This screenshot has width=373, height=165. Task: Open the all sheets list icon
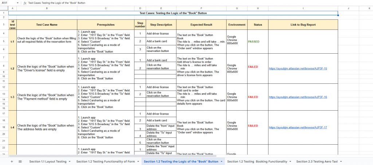20,161
